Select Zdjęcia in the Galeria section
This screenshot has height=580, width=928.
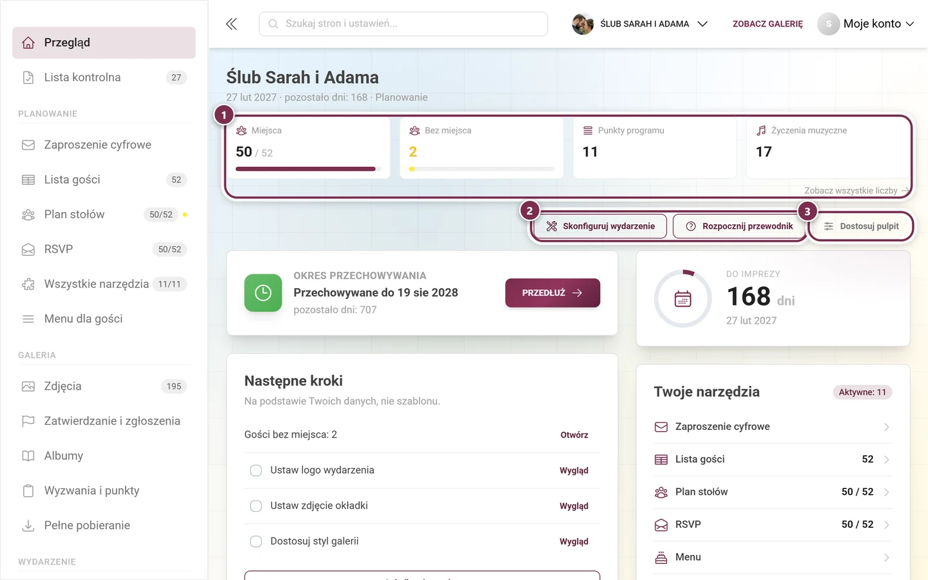pos(104,387)
